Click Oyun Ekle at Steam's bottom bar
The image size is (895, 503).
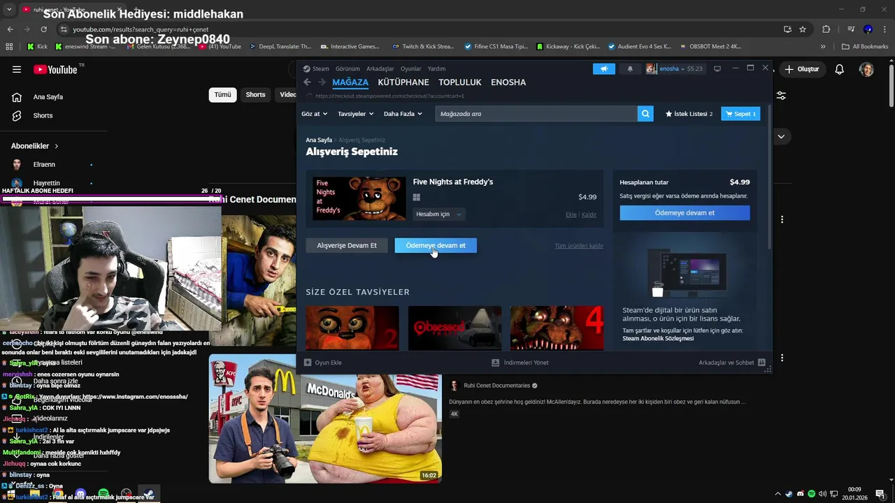[323, 363]
